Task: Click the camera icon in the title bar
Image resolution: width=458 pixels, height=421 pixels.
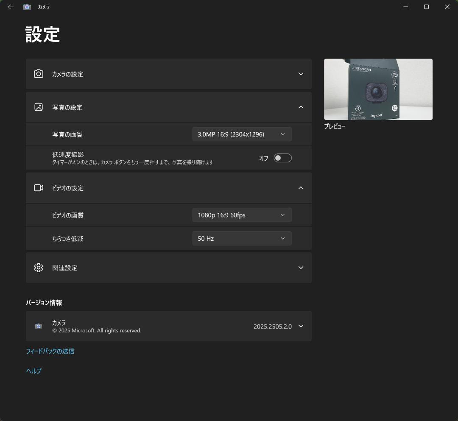Action: click(27, 7)
